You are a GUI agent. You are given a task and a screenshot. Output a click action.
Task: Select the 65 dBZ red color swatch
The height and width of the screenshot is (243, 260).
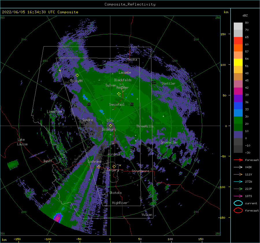point(238,41)
